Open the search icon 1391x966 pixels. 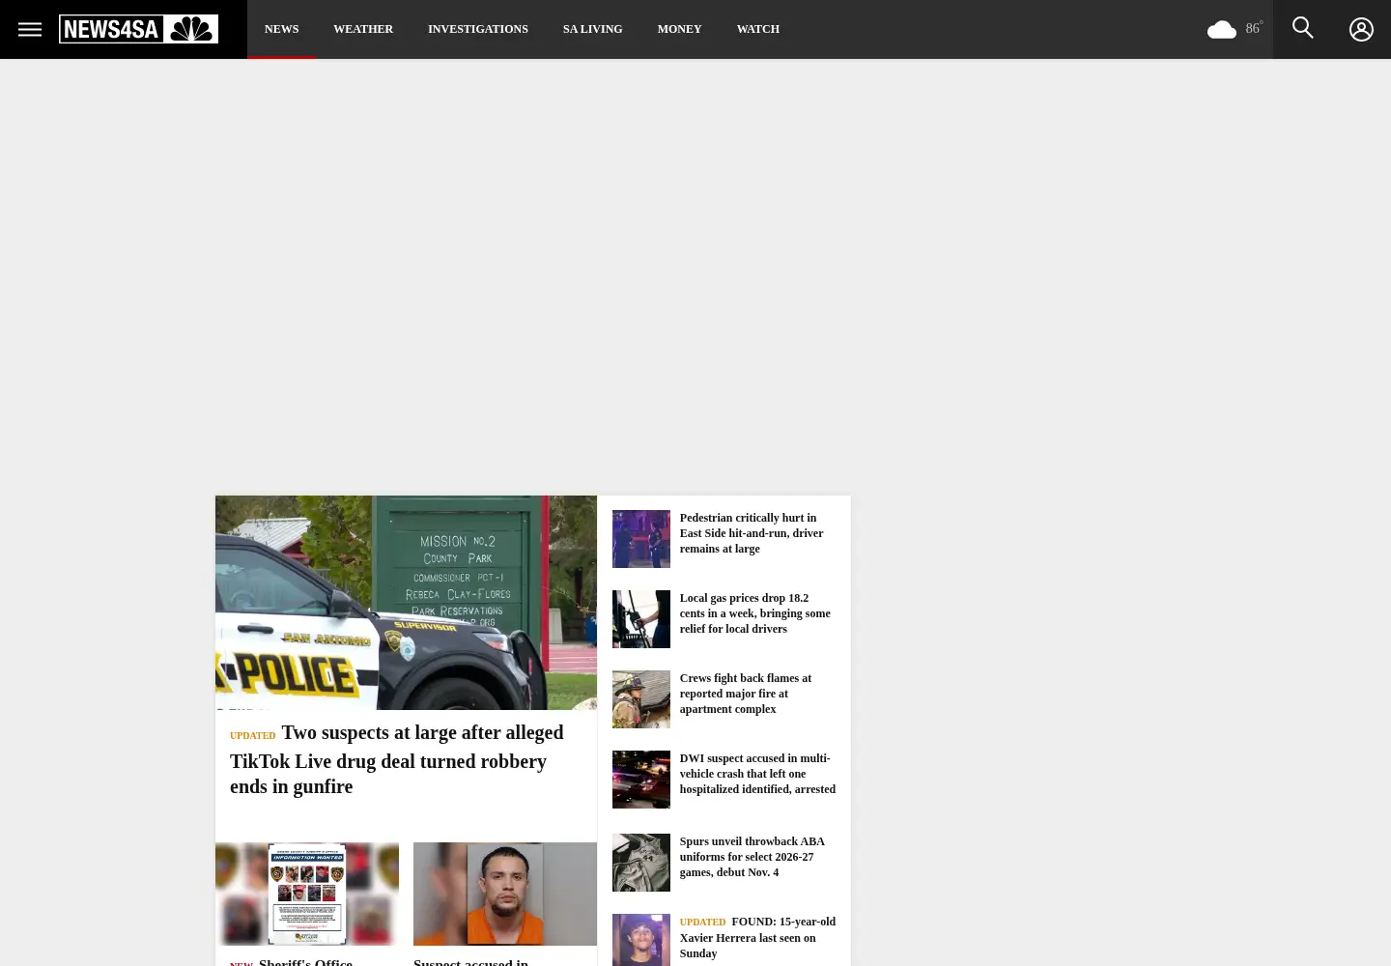point(1302,28)
